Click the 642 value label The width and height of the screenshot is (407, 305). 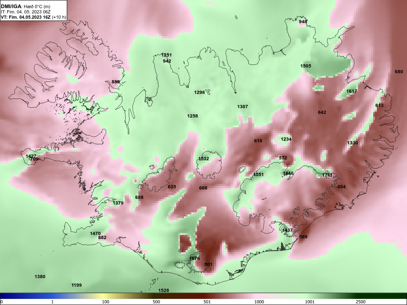322,112
